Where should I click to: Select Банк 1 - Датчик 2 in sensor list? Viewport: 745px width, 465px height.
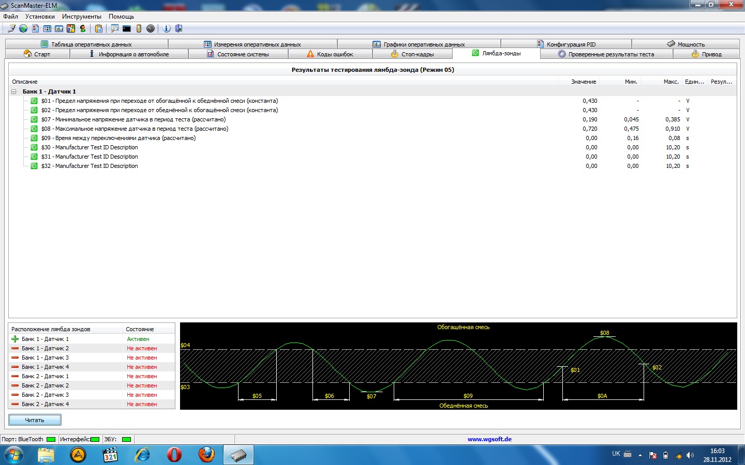92,348
